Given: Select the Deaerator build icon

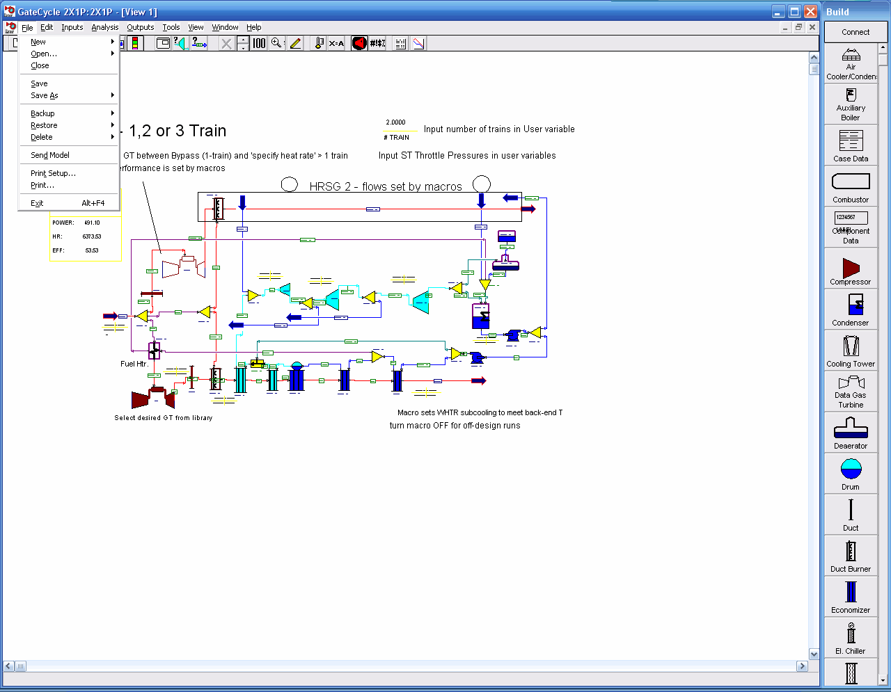Looking at the screenshot, I should coord(851,433).
